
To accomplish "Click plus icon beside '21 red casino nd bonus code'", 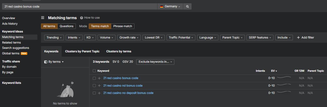I will [x=99, y=86].
